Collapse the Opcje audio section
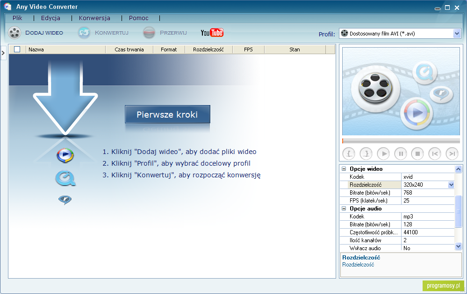 click(344, 209)
